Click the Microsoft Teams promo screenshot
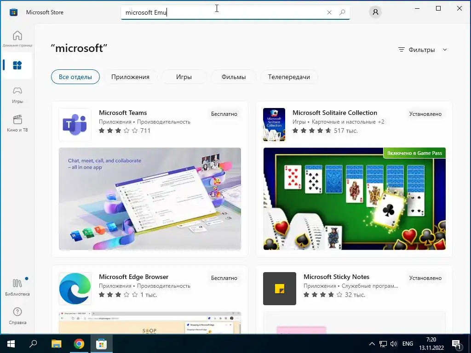The height and width of the screenshot is (353, 471). coord(150,199)
